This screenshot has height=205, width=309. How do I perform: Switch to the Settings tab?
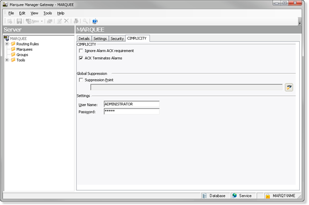[100, 39]
